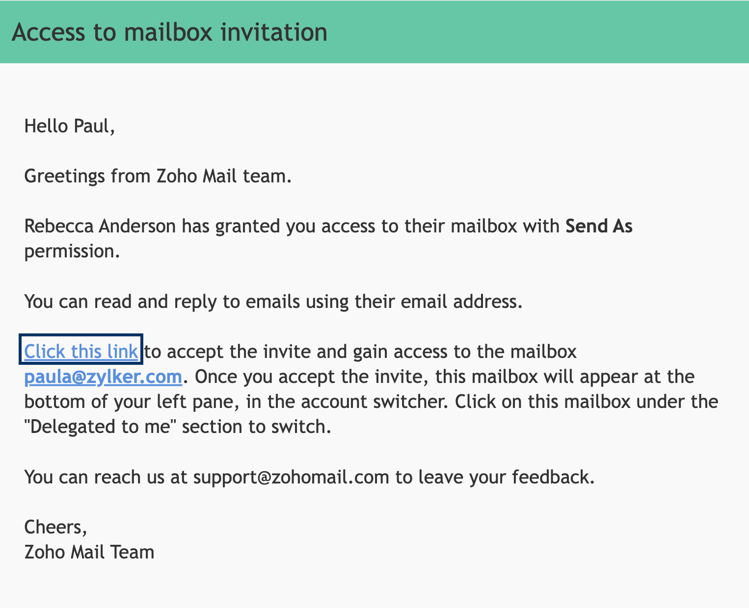Image resolution: width=749 pixels, height=608 pixels.
Task: Click the "Hello Paul," greeting line
Action: point(69,126)
